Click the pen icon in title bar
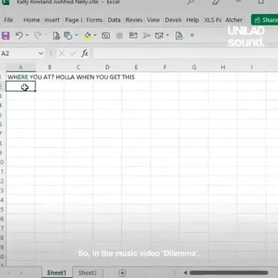The image size is (278, 278). [x=216, y=2]
